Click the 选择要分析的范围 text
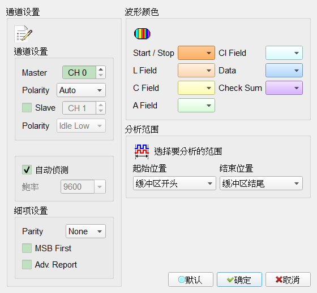This screenshot has width=317, height=293. point(188,151)
